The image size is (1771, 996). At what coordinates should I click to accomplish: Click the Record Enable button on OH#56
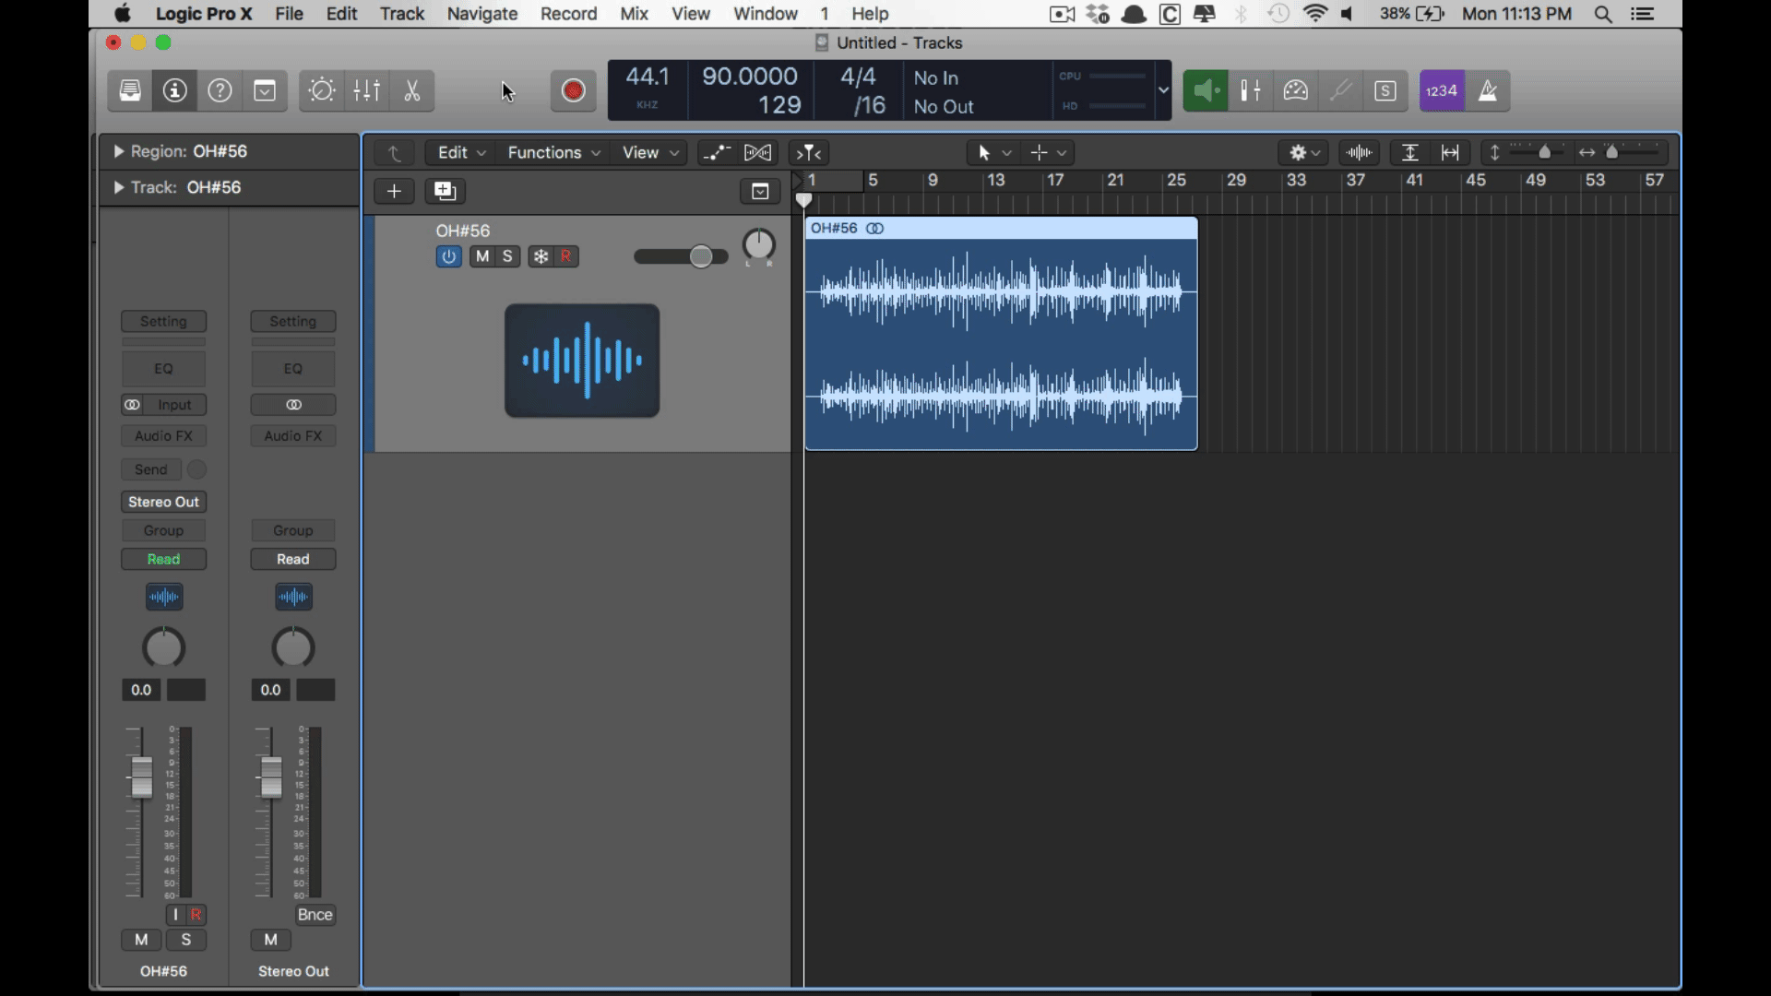click(x=565, y=255)
